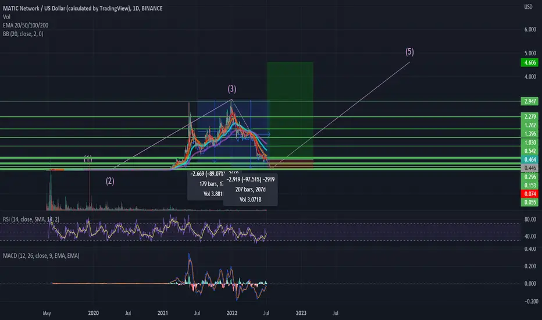542x320 pixels.
Task: Click the USD currency label on price axis
Action: (528, 7)
